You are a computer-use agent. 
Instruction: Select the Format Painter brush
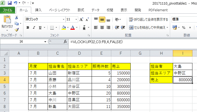[17, 29]
